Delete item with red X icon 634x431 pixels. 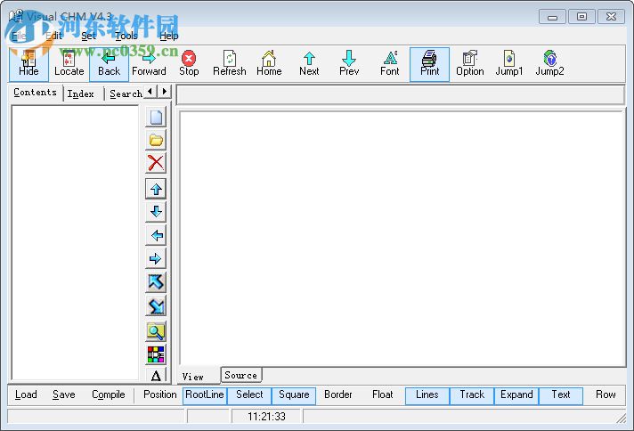[x=156, y=163]
